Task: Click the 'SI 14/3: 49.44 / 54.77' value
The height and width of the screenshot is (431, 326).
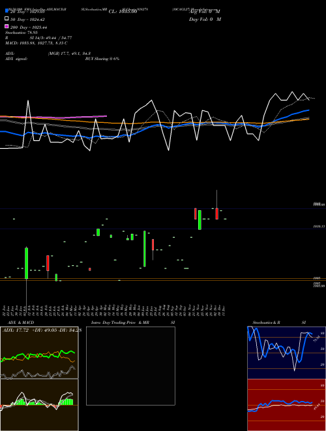Action: pyautogui.click(x=51, y=38)
